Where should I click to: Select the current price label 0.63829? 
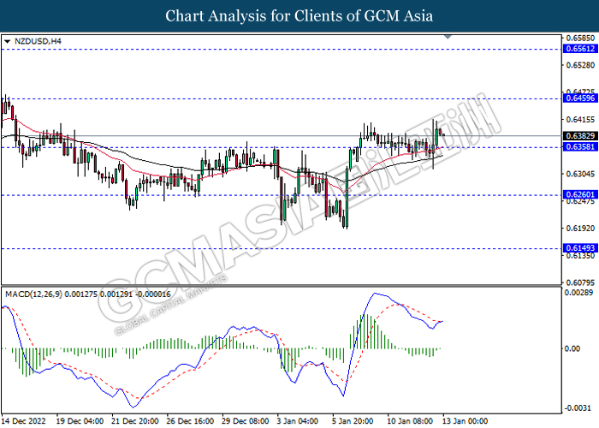[x=580, y=136]
